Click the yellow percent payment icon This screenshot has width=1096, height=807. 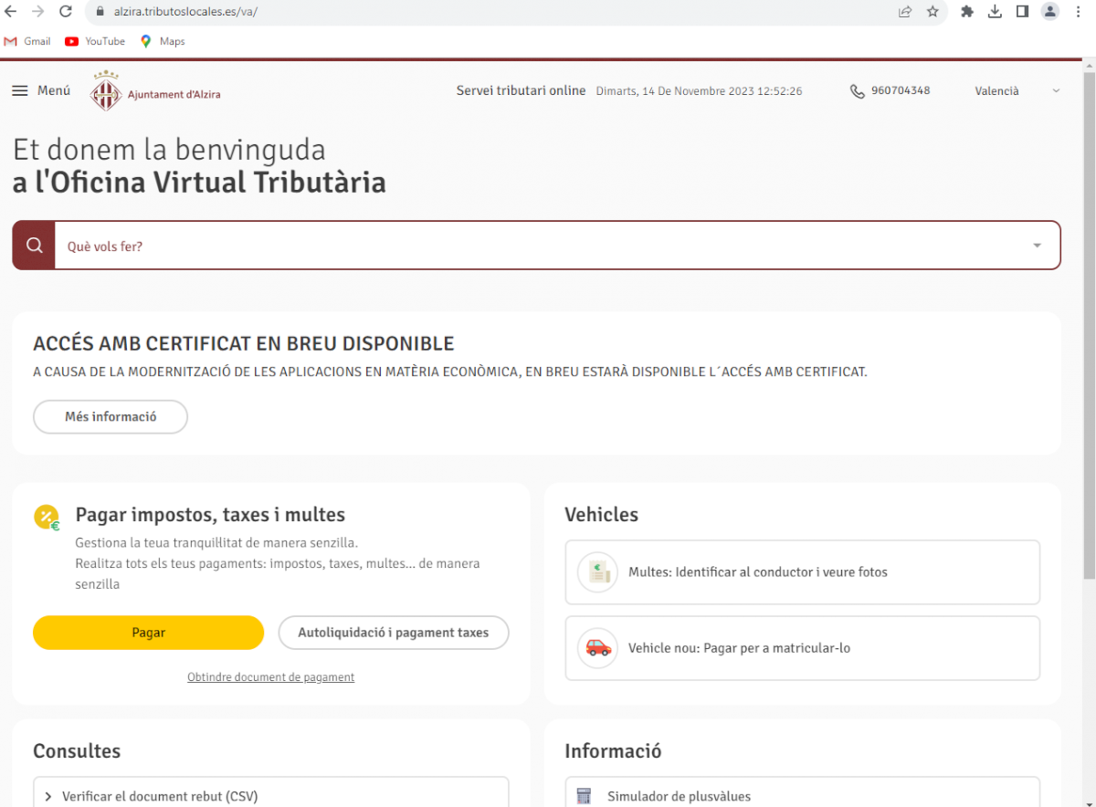click(x=47, y=518)
